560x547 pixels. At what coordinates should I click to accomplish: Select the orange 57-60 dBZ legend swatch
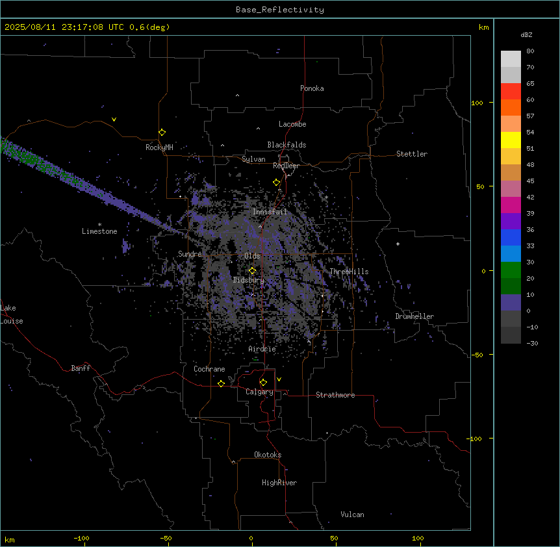511,107
